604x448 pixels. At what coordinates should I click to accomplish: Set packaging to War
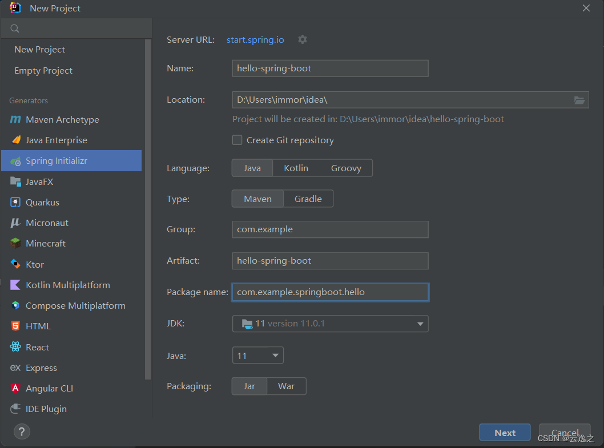click(x=286, y=386)
